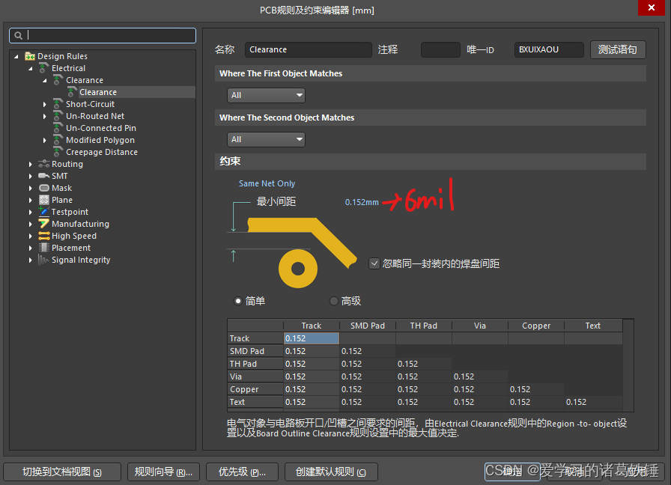The width and height of the screenshot is (671, 485).
Task: Click the rule 名称 input field
Action: click(308, 49)
